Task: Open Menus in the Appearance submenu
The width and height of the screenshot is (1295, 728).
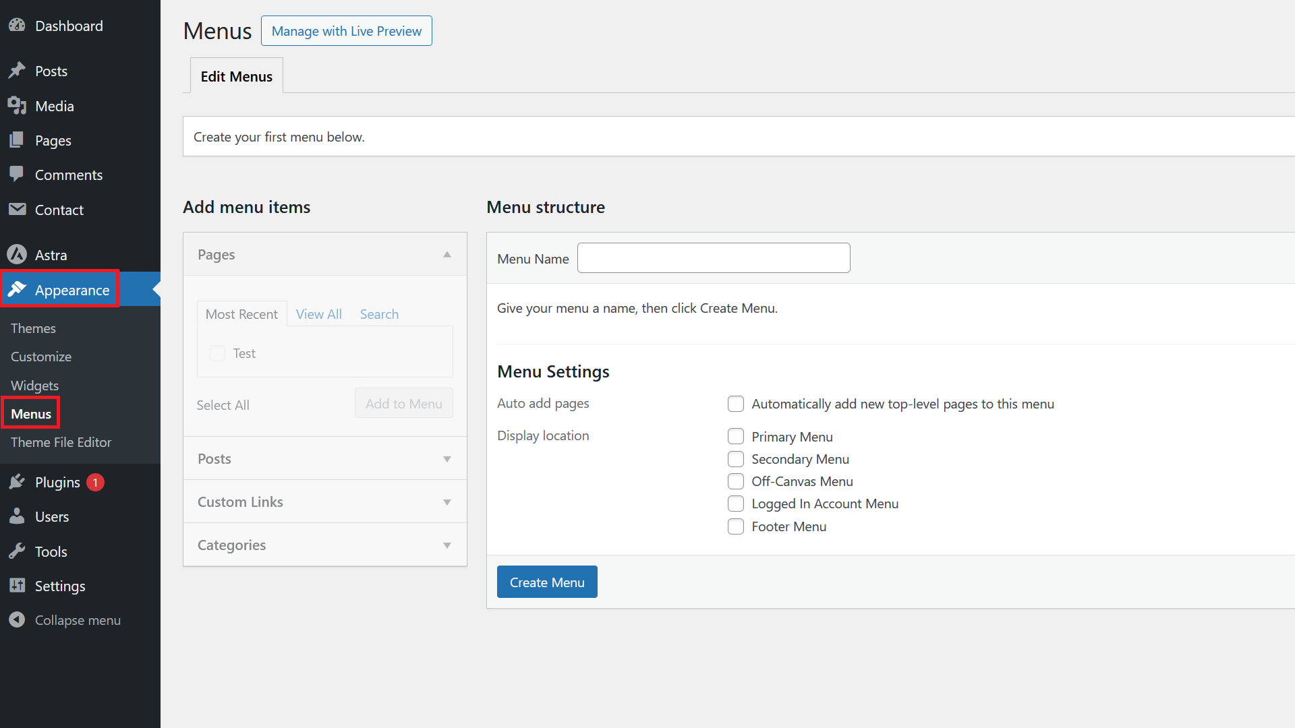Action: (x=31, y=414)
